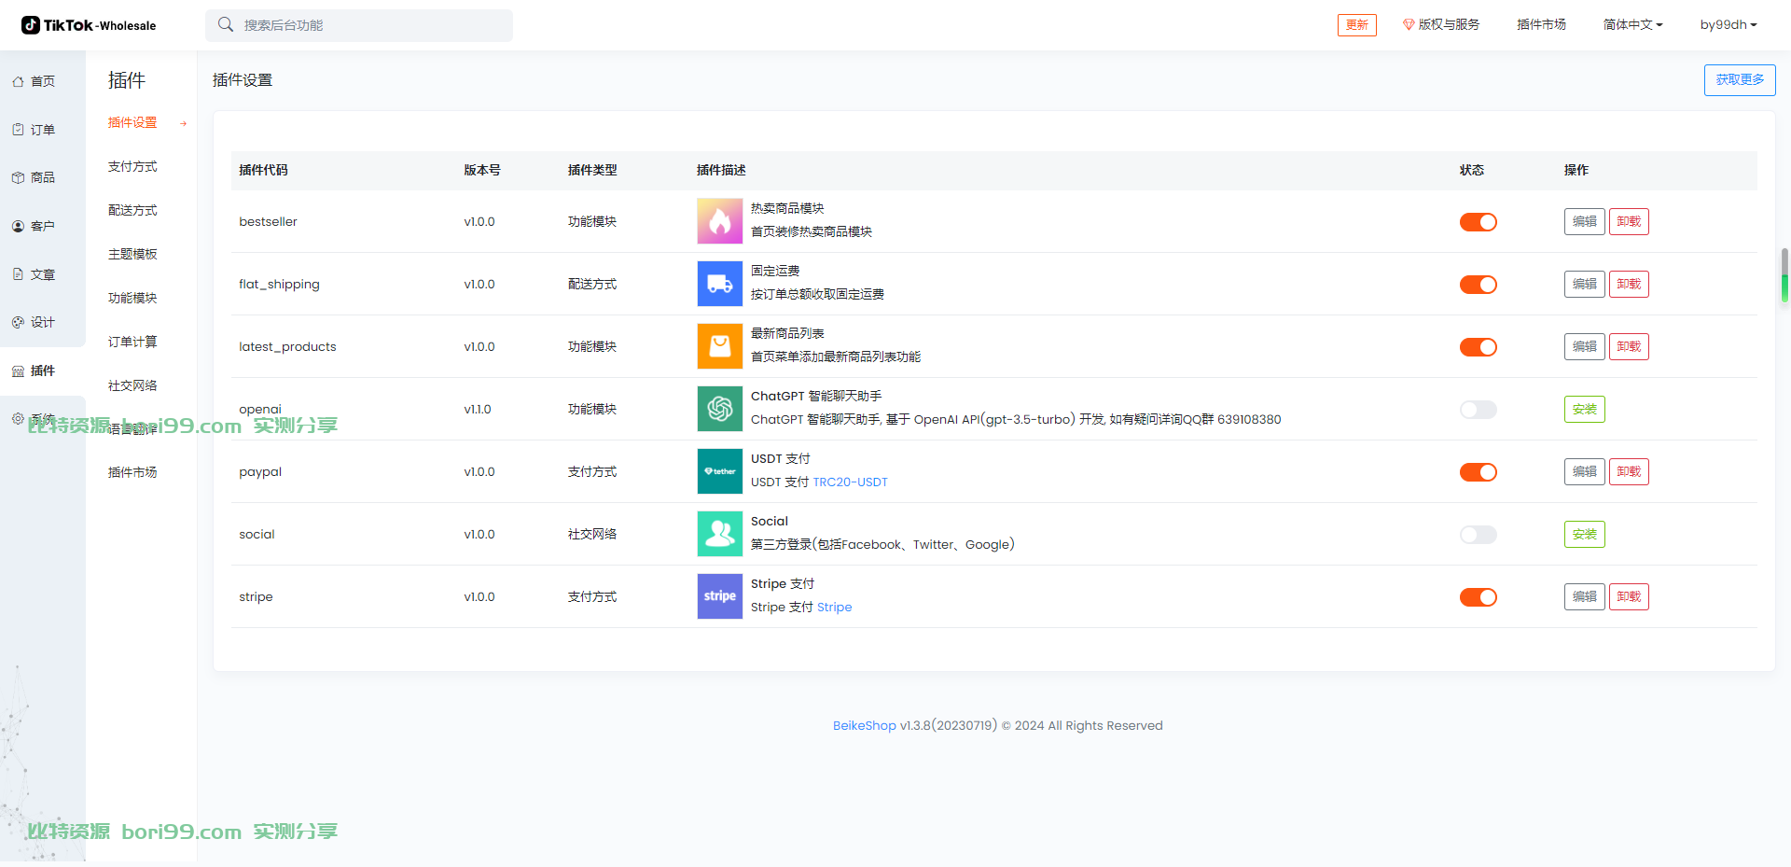Uninstall the bestseller plugin
This screenshot has width=1791, height=867.
[1629, 221]
